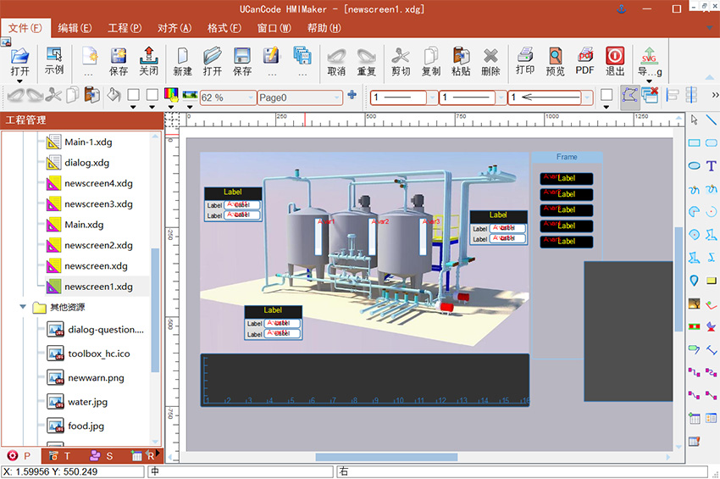Click the rainbow color palette swatch
720x479 pixels.
(x=171, y=95)
